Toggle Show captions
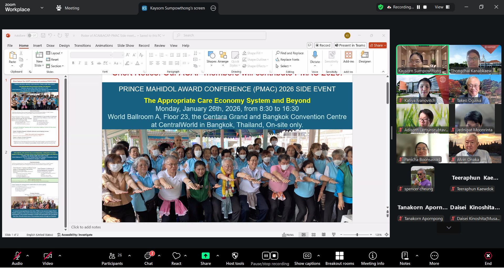Screen dimensions: 504x268 (x=307, y=259)
